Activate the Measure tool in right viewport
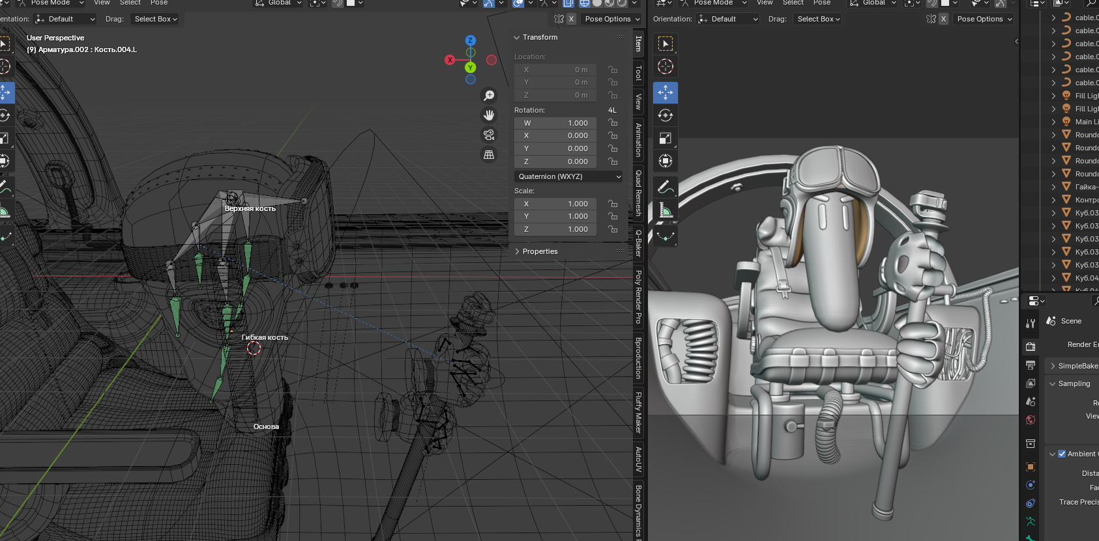1099x541 pixels. pyautogui.click(x=666, y=210)
